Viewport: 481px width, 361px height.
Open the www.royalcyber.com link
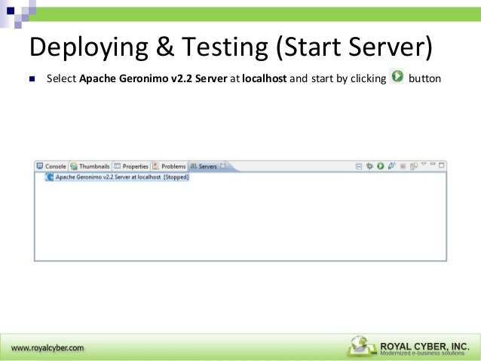point(47,348)
